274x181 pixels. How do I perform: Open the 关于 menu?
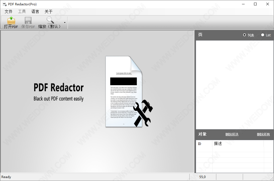[x=48, y=11]
